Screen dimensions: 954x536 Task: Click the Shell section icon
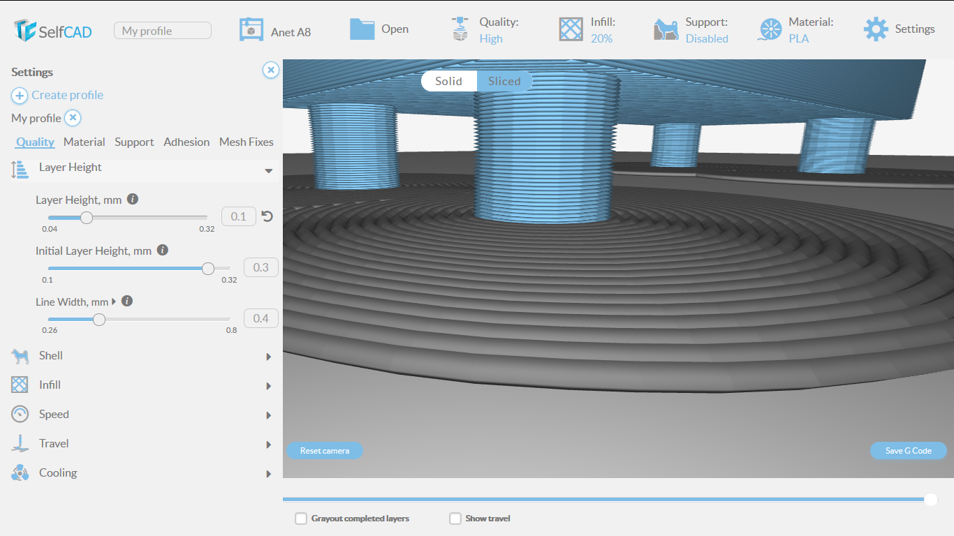click(x=20, y=357)
